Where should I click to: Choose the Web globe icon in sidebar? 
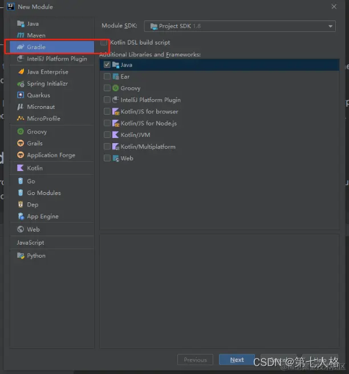21,229
